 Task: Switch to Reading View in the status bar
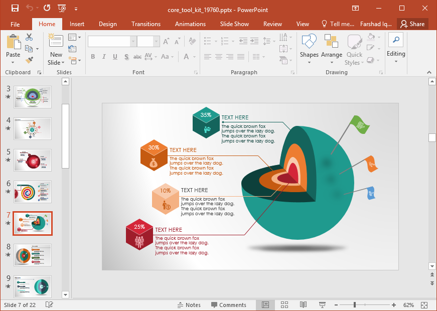(x=303, y=305)
